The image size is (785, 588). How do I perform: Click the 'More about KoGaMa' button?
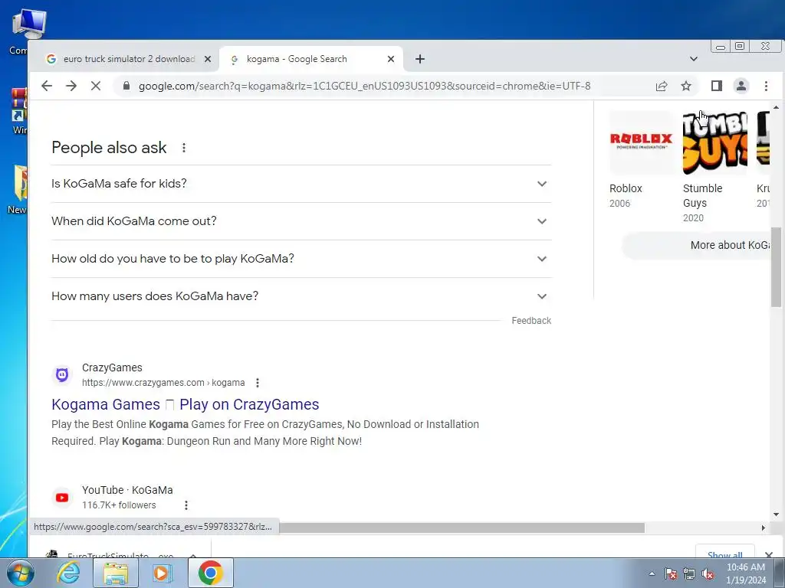697,246
